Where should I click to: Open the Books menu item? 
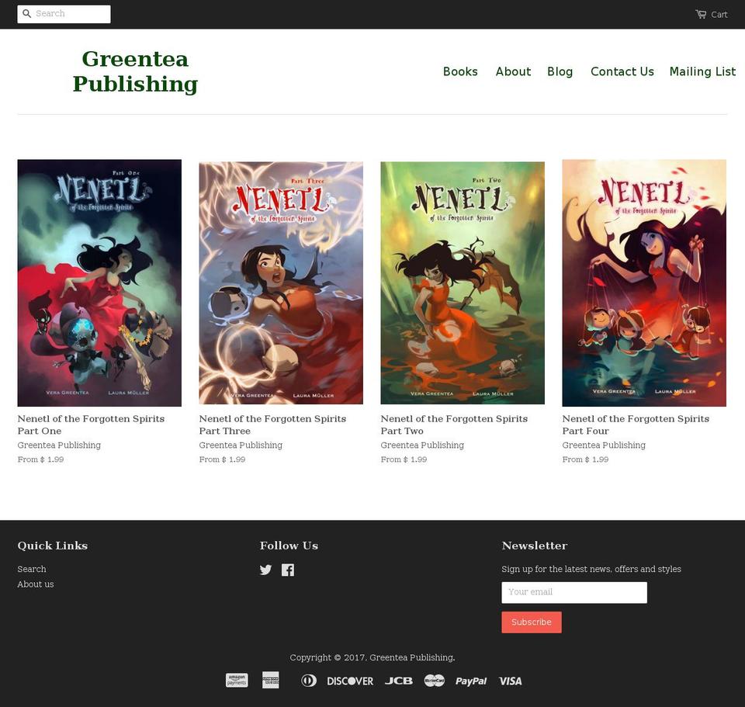click(460, 71)
